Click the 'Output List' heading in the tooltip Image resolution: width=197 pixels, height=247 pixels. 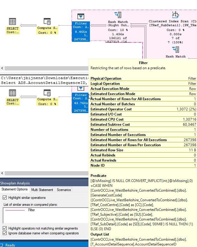coord(100,234)
